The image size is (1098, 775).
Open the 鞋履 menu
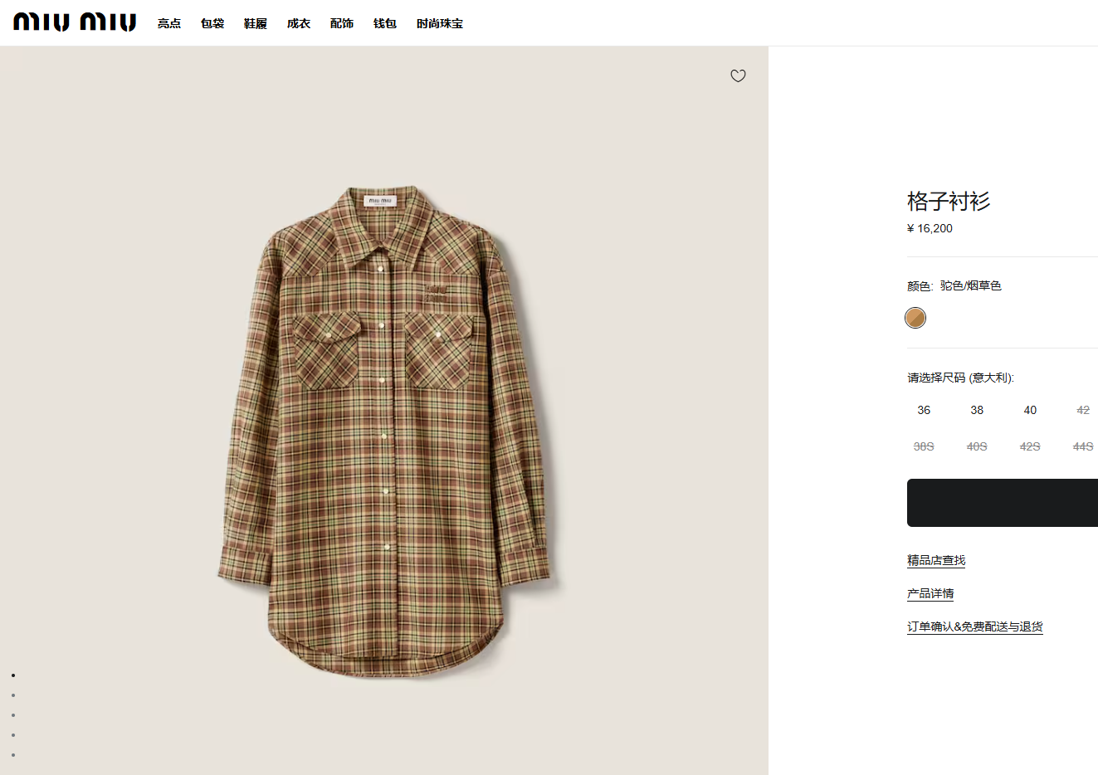click(x=256, y=24)
